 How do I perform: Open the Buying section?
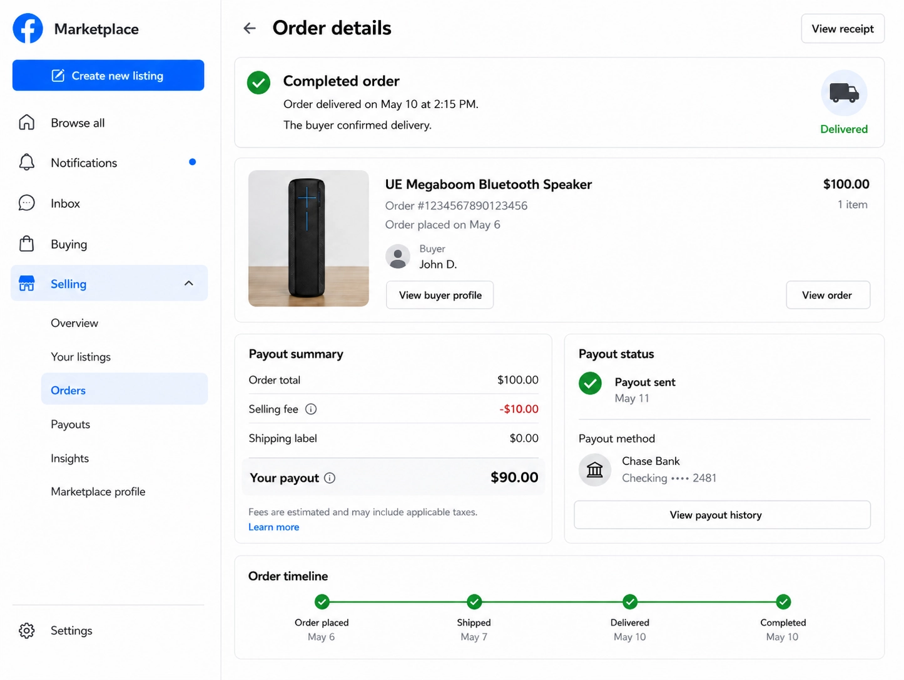109,244
